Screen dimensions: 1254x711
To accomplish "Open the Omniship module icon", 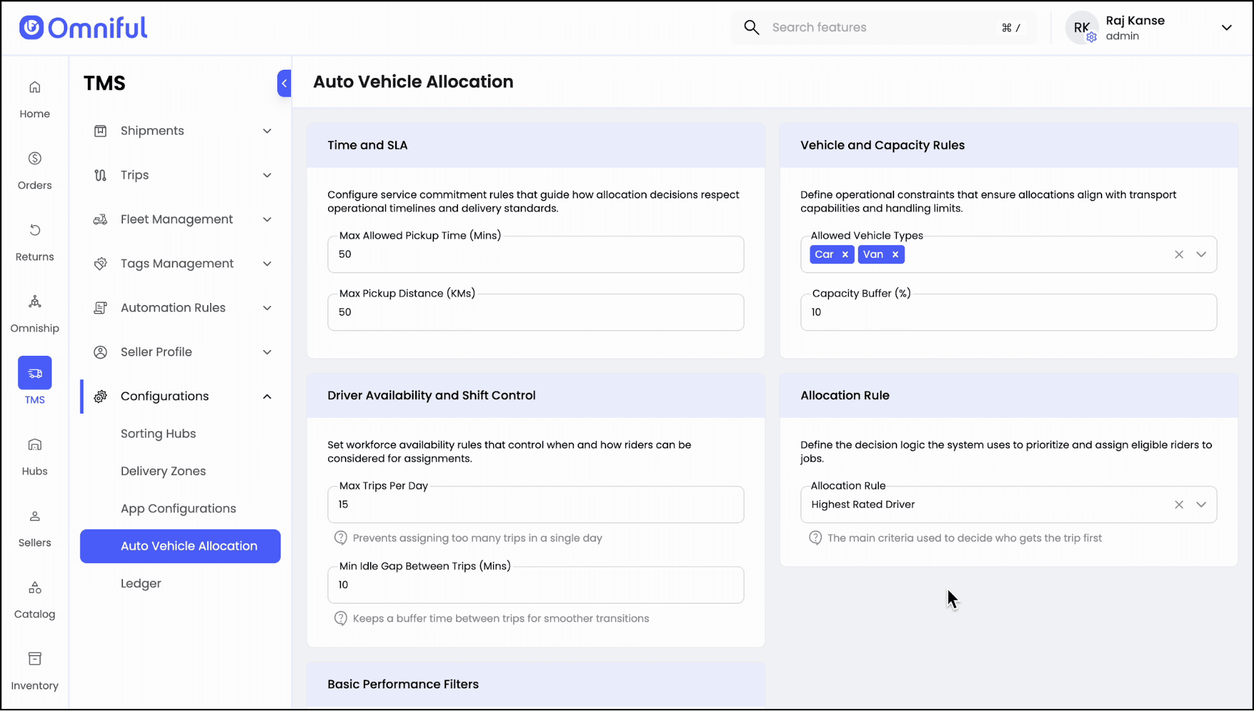I will pyautogui.click(x=35, y=302).
